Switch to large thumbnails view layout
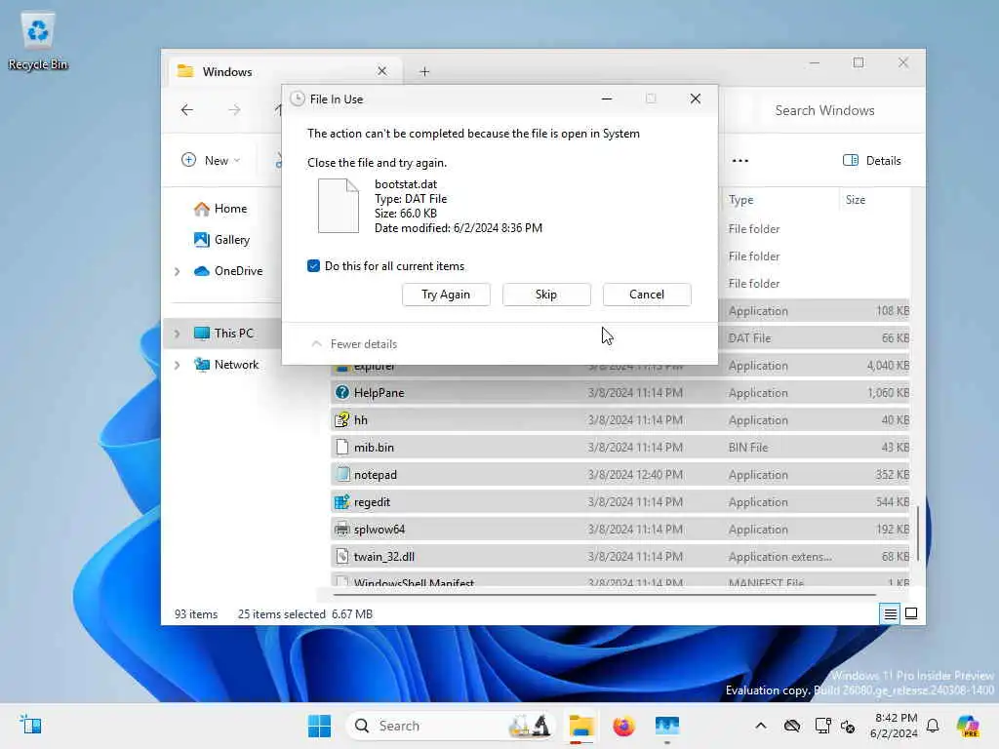Viewport: 999px width, 749px height. pyautogui.click(x=911, y=614)
